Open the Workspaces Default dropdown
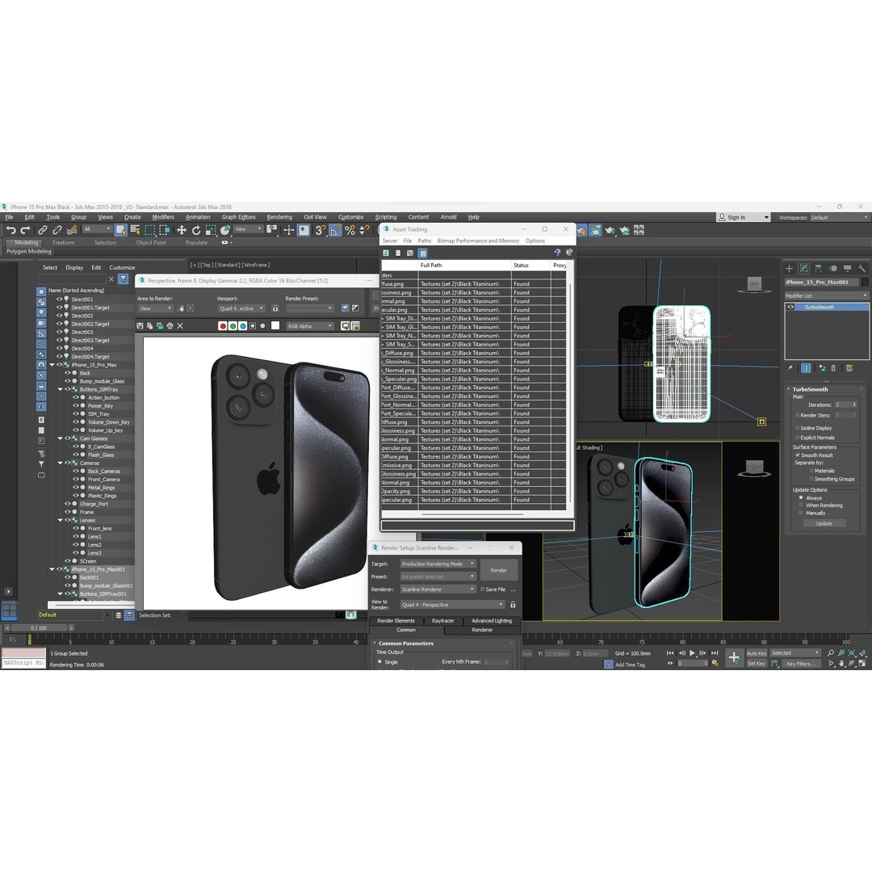The height and width of the screenshot is (872, 872). point(840,217)
